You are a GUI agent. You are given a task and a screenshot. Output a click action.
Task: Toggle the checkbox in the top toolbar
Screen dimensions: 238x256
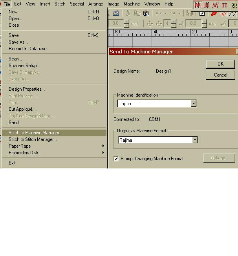(202, 13)
